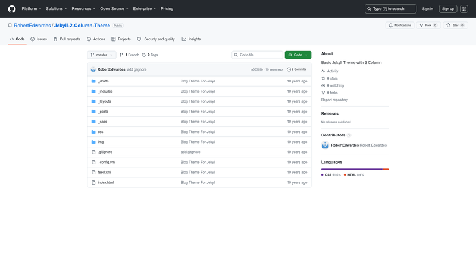Image resolution: width=476 pixels, height=267 pixels.
Task: Open the master branch selector dropdown
Action: coord(102,55)
